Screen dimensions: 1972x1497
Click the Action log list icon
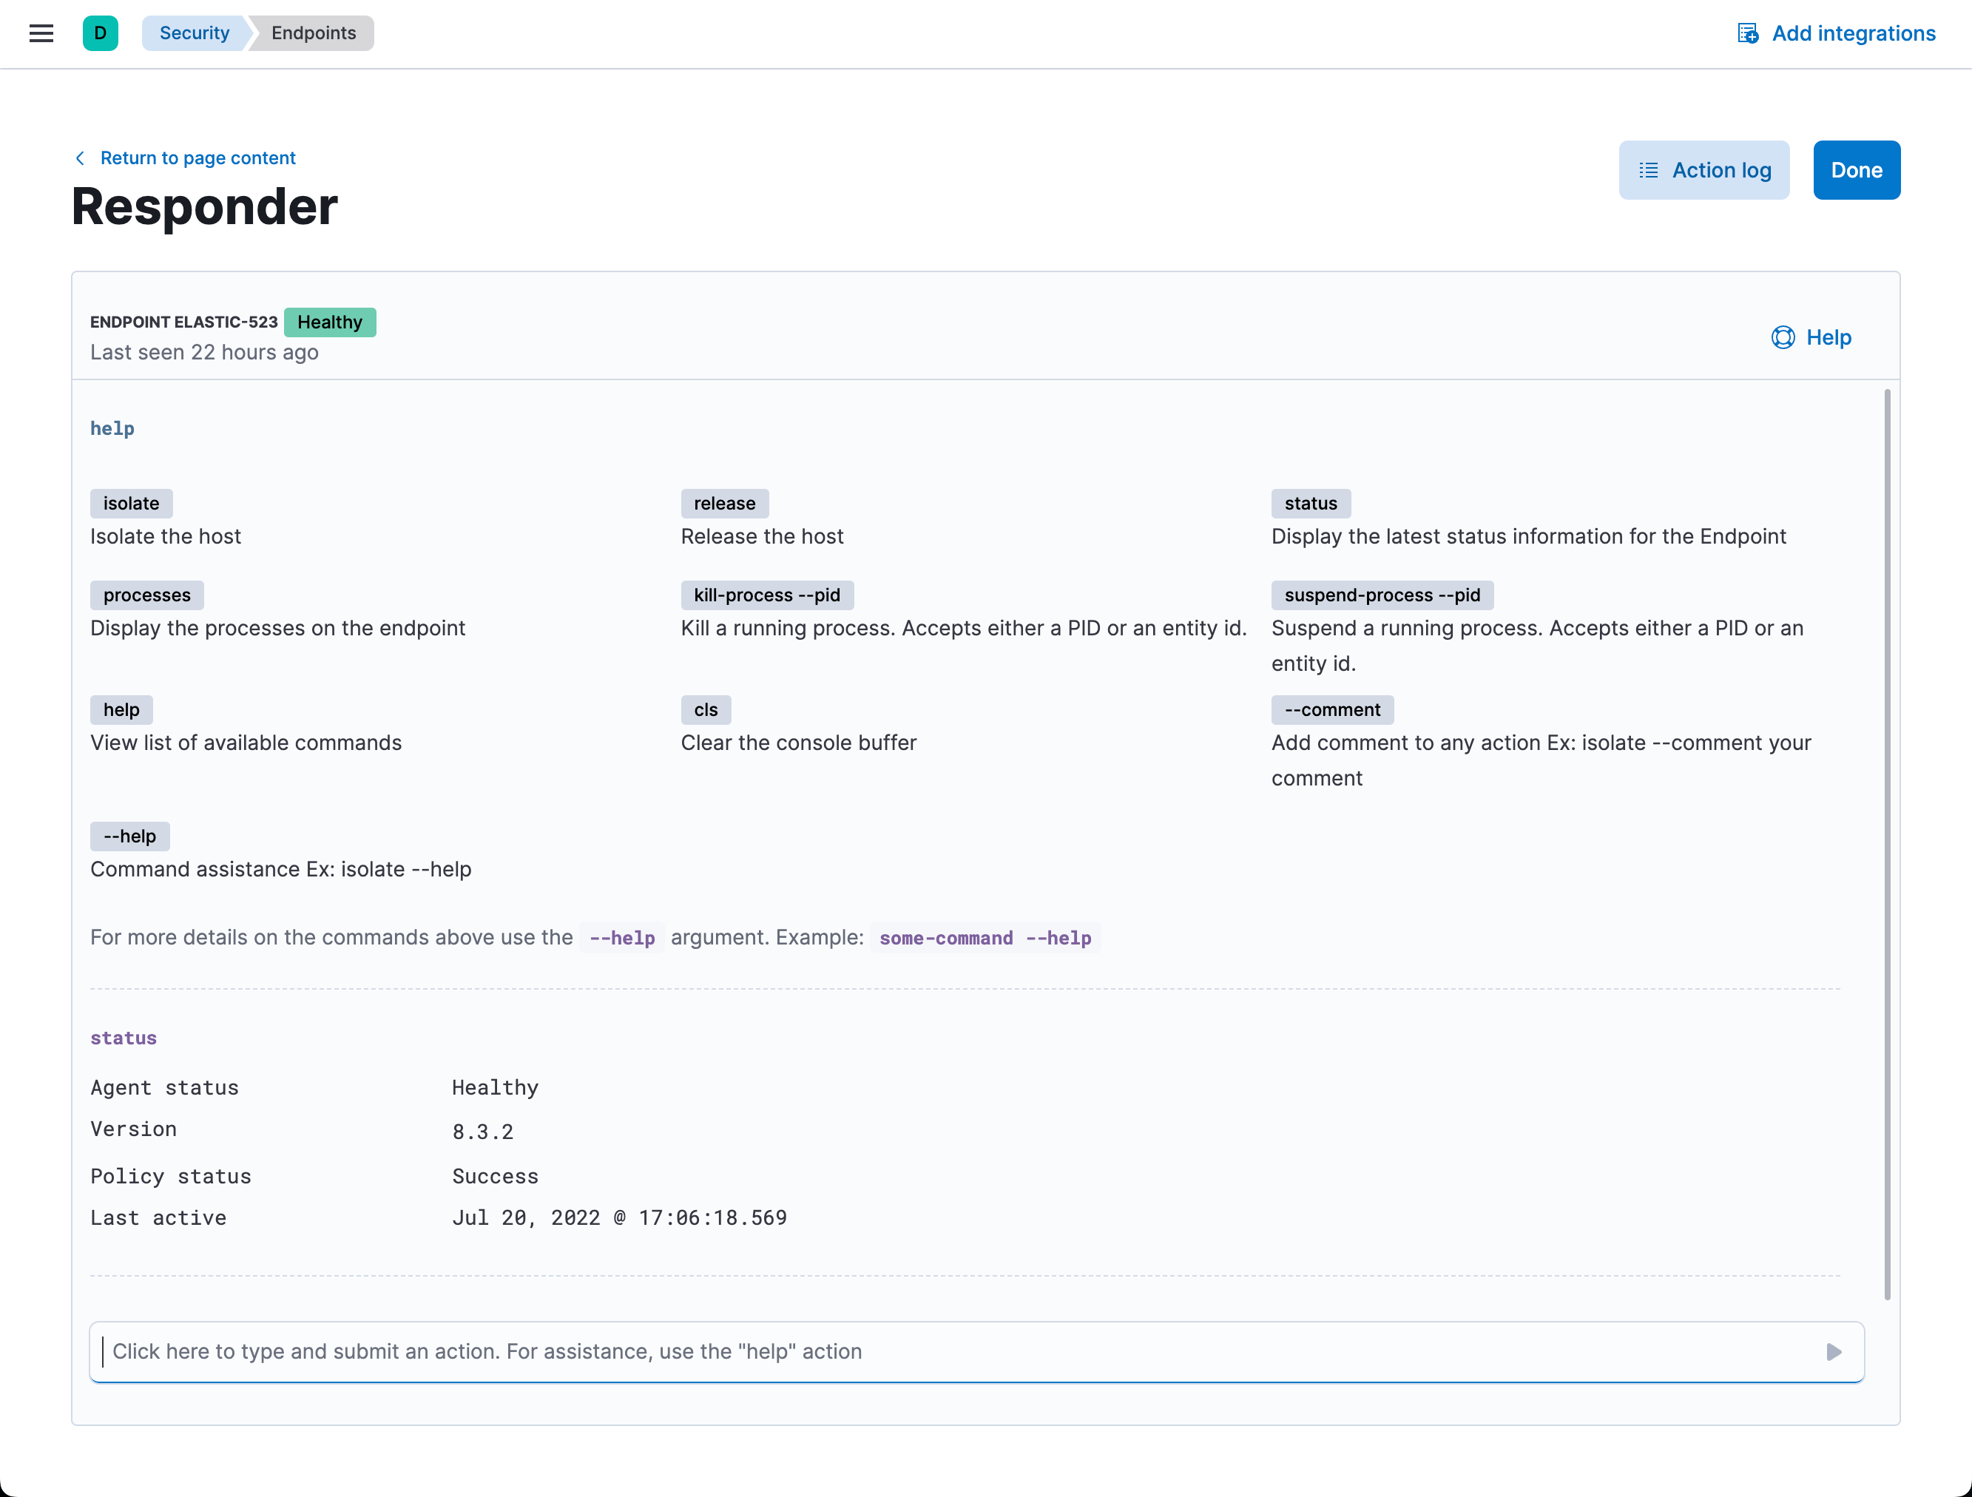(1648, 169)
